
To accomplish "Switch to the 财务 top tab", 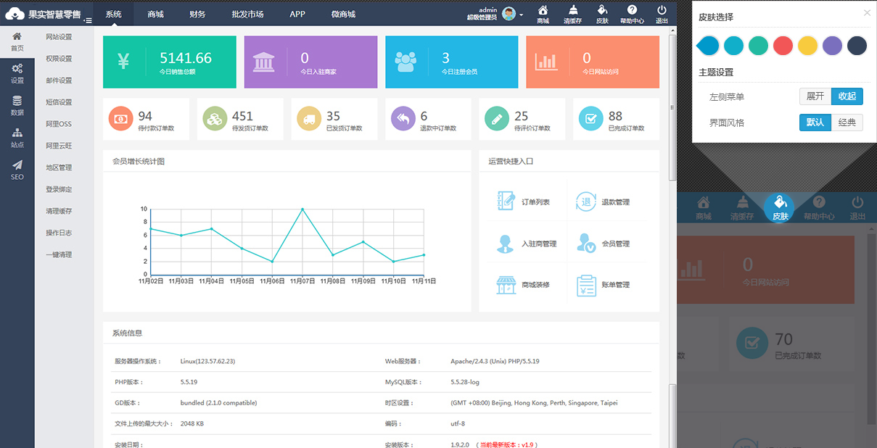I will tap(197, 14).
